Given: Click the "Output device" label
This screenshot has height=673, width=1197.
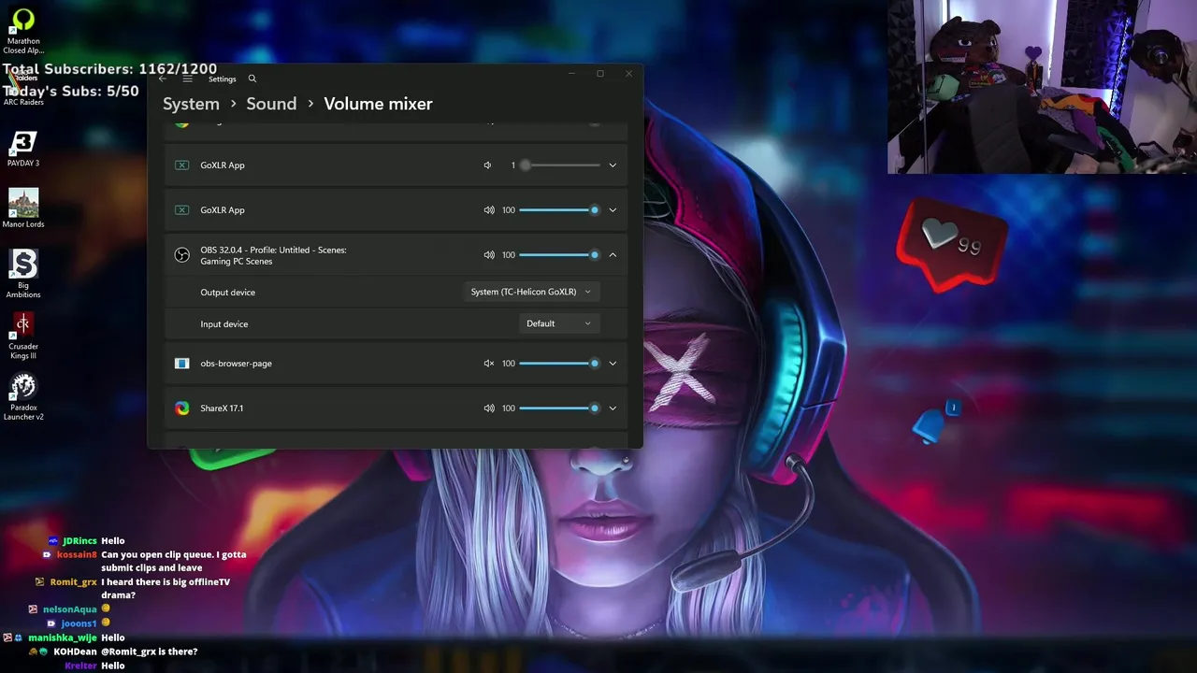Looking at the screenshot, I should pos(227,293).
